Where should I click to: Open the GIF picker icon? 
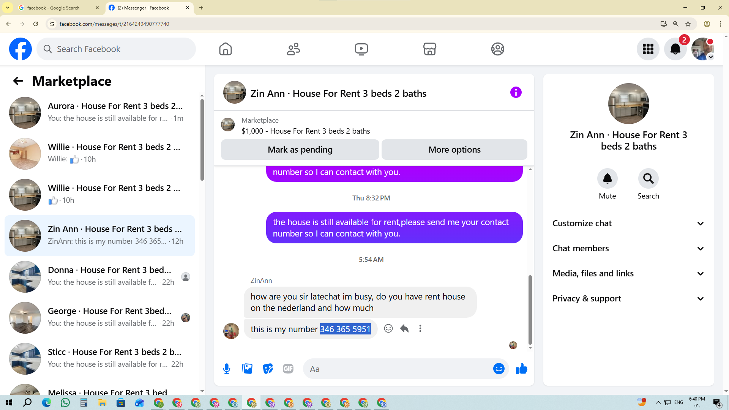point(288,369)
